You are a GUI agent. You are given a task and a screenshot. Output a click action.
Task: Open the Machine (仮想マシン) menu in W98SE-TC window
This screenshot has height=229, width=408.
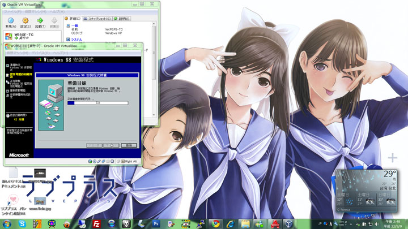tap(18, 53)
